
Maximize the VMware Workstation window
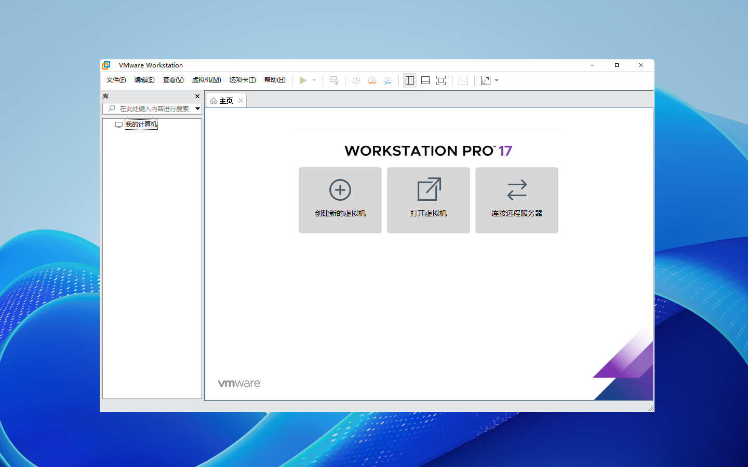pyautogui.click(x=617, y=65)
